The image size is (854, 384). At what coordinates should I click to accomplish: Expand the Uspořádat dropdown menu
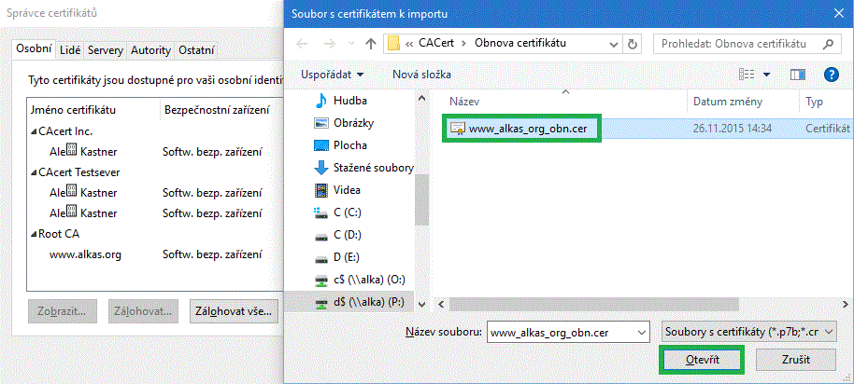click(333, 74)
